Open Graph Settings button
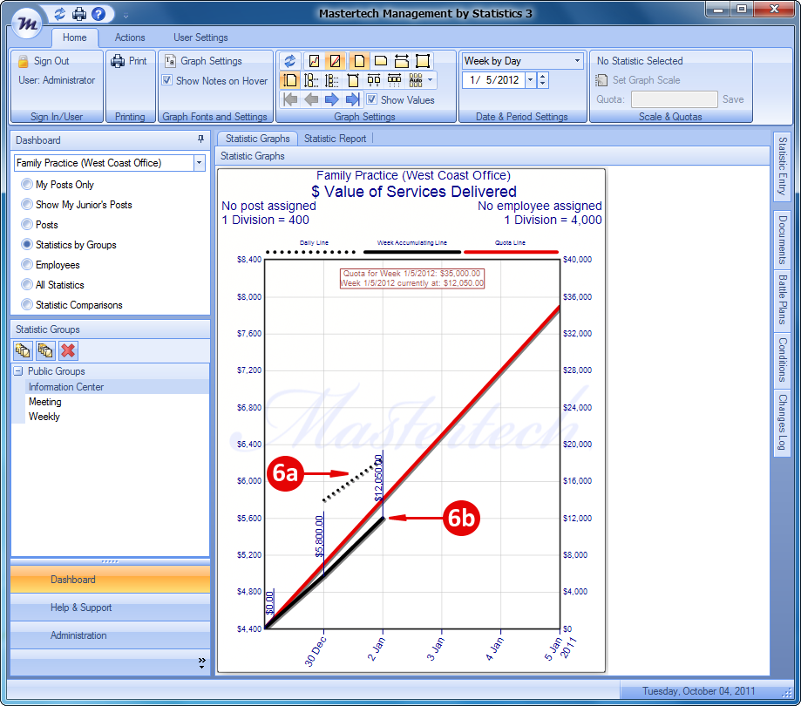The height and width of the screenshot is (706, 801). tap(203, 61)
